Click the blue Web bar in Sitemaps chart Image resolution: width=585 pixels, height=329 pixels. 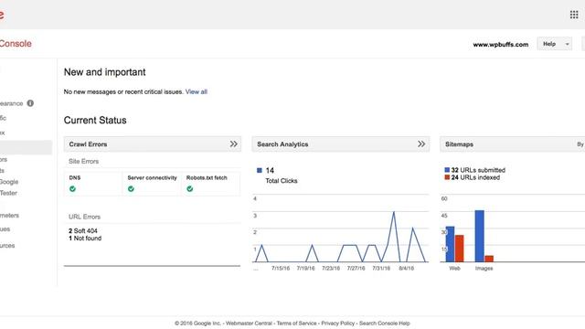tap(450, 244)
